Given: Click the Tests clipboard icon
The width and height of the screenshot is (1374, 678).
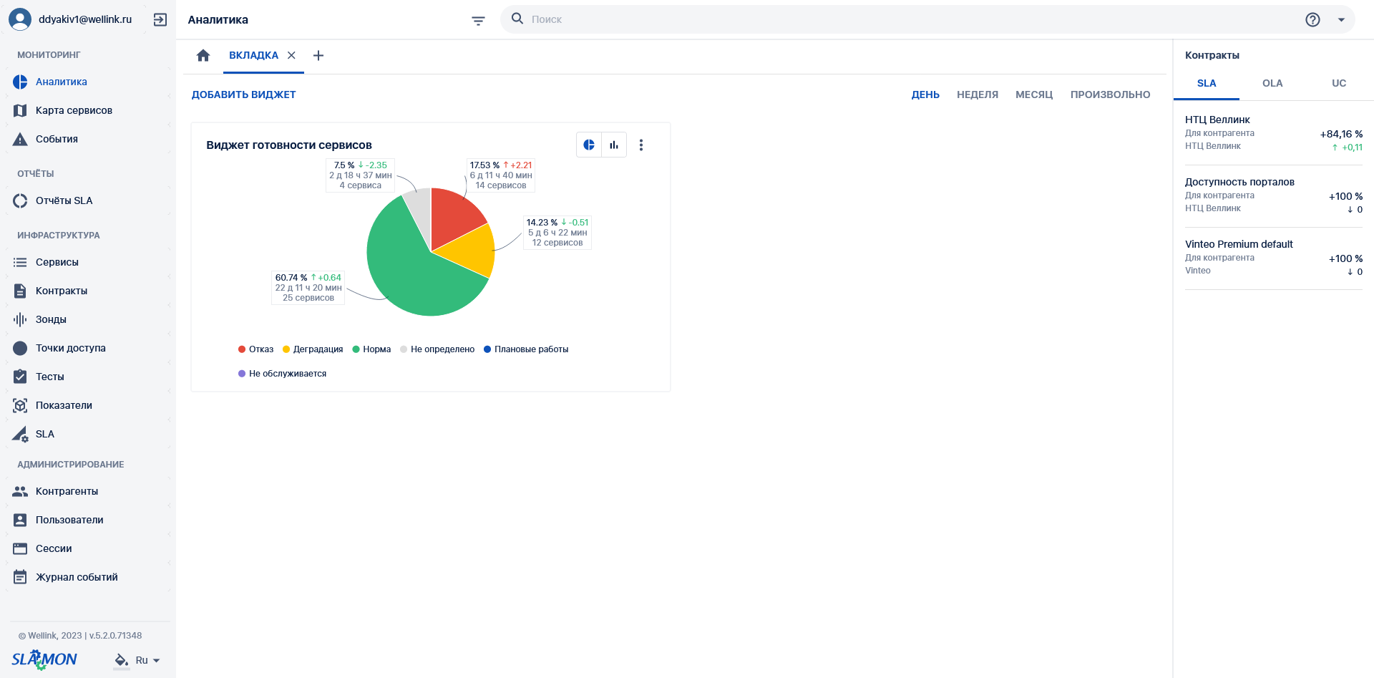Looking at the screenshot, I should pos(20,377).
